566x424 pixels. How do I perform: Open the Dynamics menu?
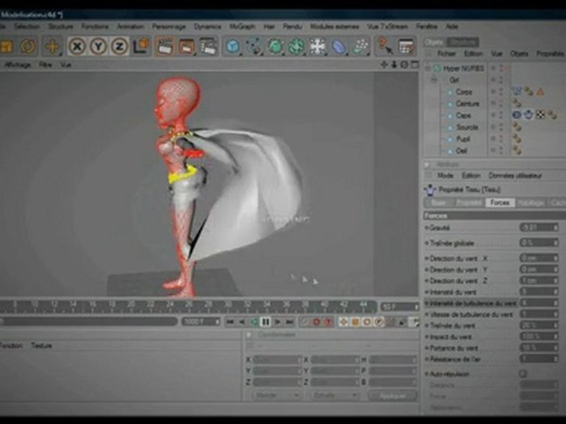[208, 26]
